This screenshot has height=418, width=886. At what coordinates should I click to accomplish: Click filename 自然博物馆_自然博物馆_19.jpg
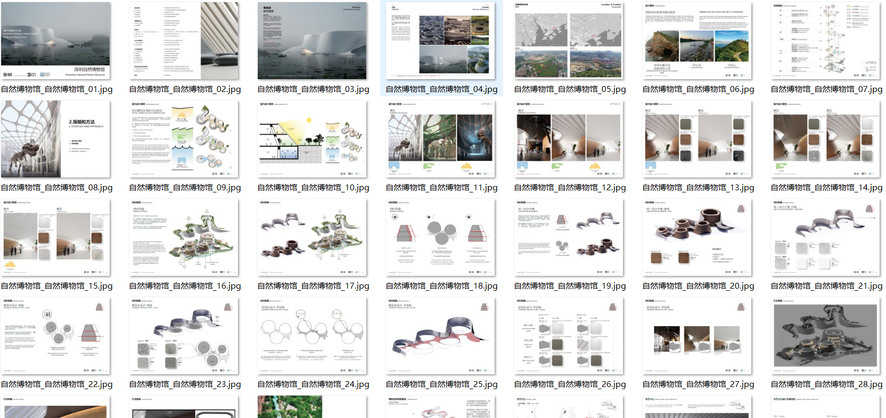(570, 286)
